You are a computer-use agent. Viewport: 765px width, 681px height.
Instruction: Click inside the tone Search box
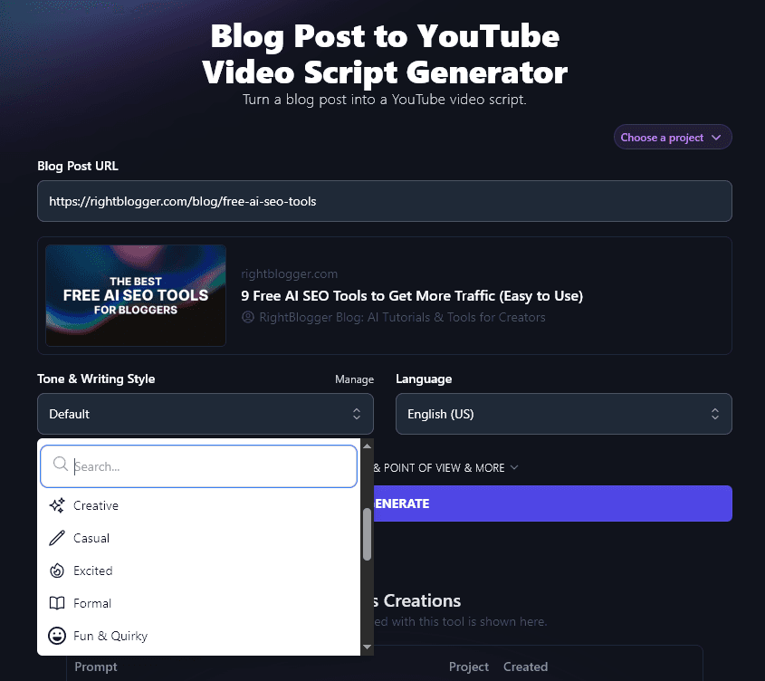(x=198, y=465)
